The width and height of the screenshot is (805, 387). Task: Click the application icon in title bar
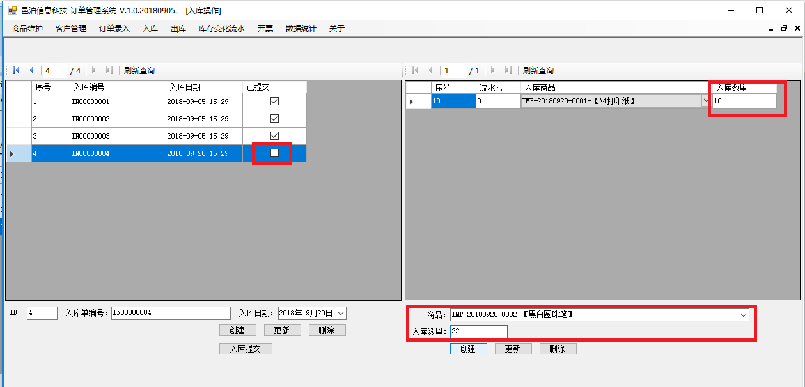(x=12, y=10)
